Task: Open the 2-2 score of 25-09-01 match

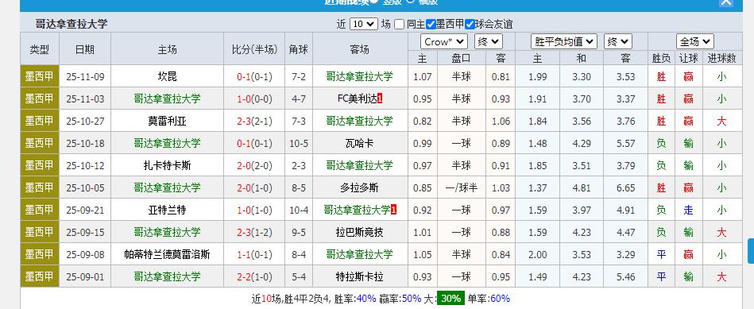Action: 244,276
